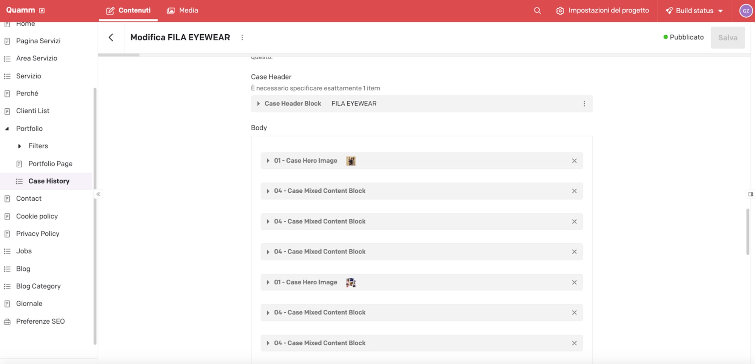Expand the first 01 - Case Hero Image block
This screenshot has height=364, width=755.
(x=268, y=161)
